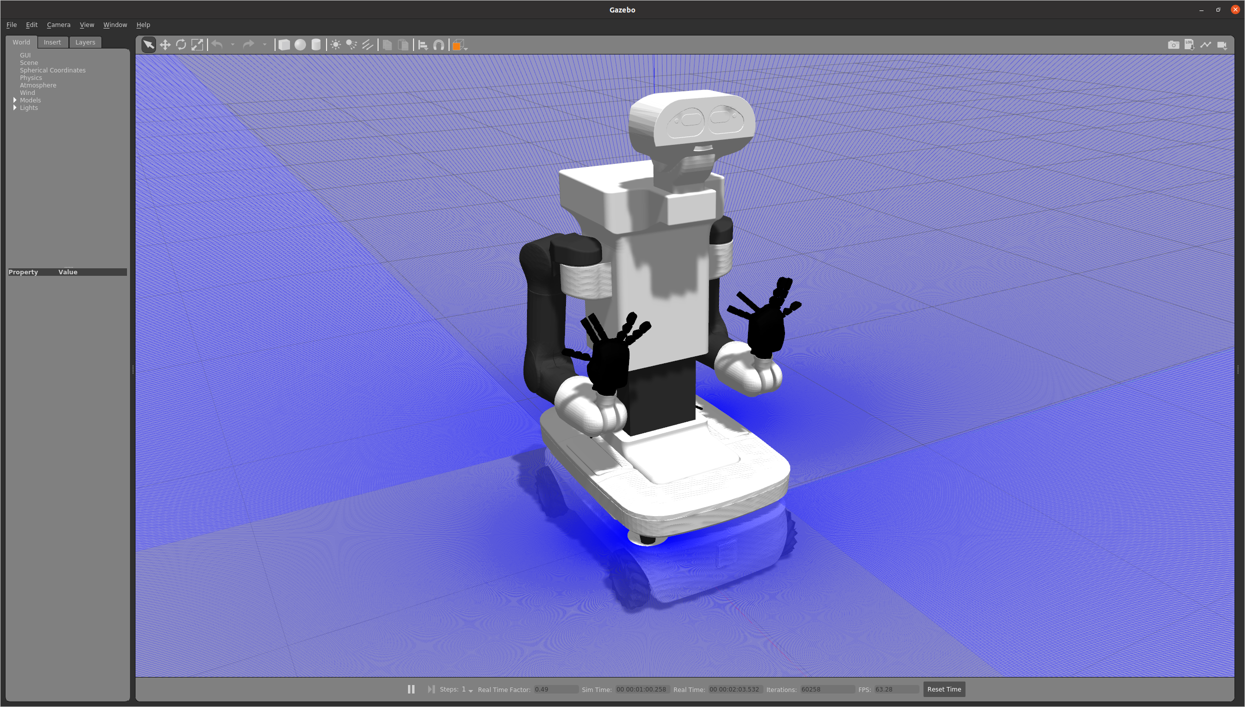Open the view angle dropdown

pyautogui.click(x=459, y=45)
